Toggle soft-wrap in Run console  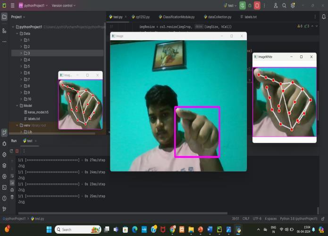(x=12, y=175)
